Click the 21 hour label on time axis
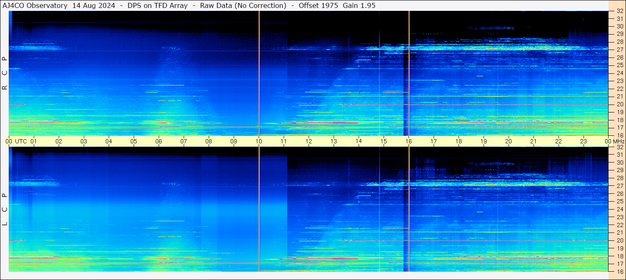 point(534,141)
